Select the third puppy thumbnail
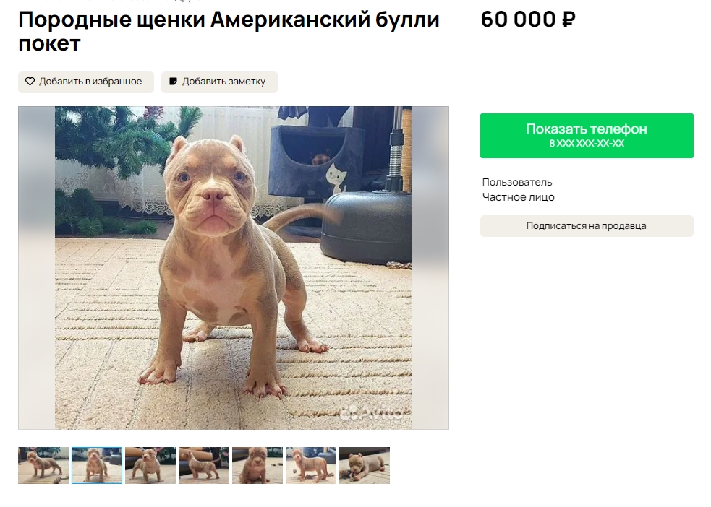 (150, 465)
